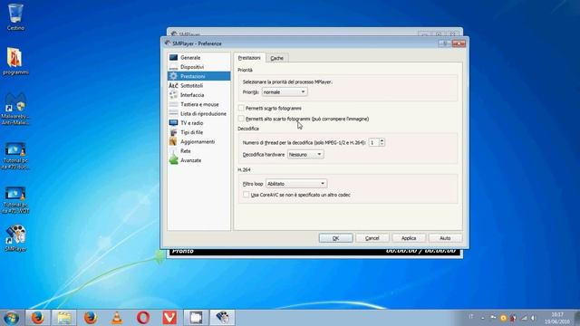The width and height of the screenshot is (580, 326).
Task: Select the Rete sidebar icon
Action: [173, 151]
